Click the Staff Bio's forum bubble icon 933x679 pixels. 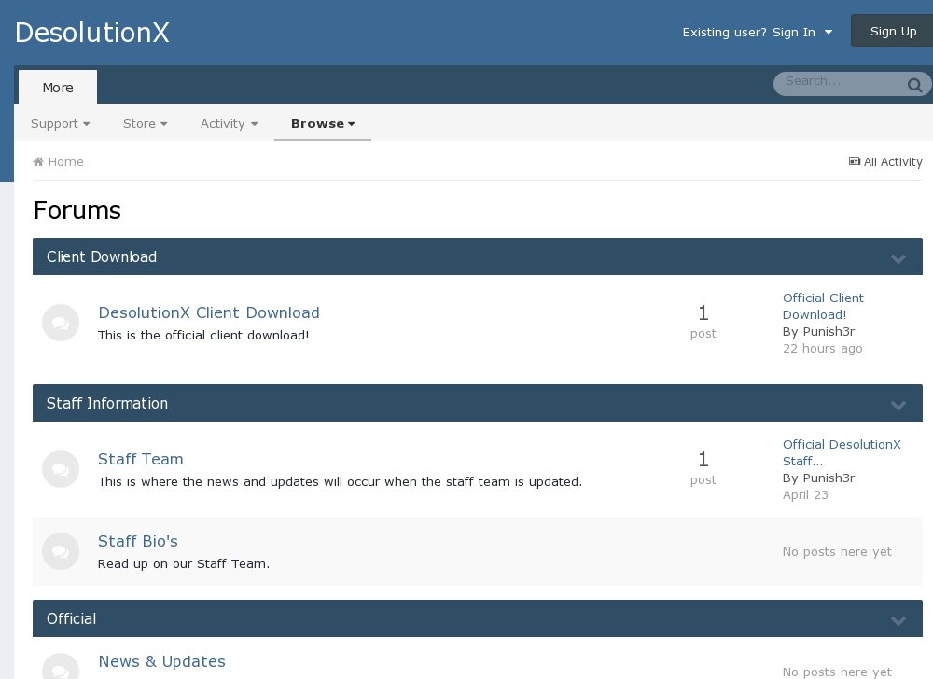tap(61, 551)
